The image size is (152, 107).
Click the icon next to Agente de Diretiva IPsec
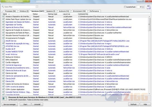[x=4, y=27]
